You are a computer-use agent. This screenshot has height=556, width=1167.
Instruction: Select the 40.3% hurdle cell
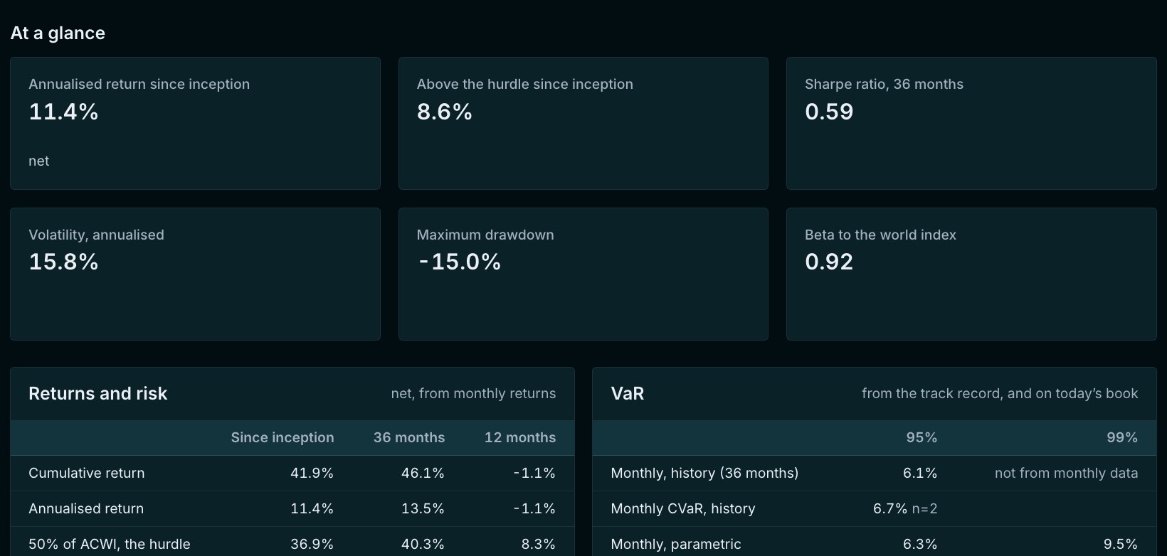[x=423, y=545]
